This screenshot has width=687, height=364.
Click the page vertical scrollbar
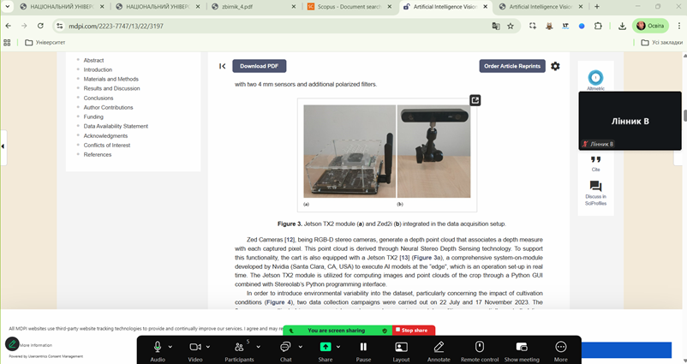pos(684,116)
